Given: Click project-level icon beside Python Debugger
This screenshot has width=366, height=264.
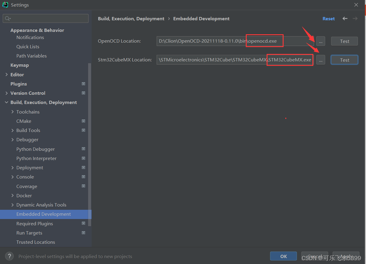Looking at the screenshot, I should [x=83, y=149].
